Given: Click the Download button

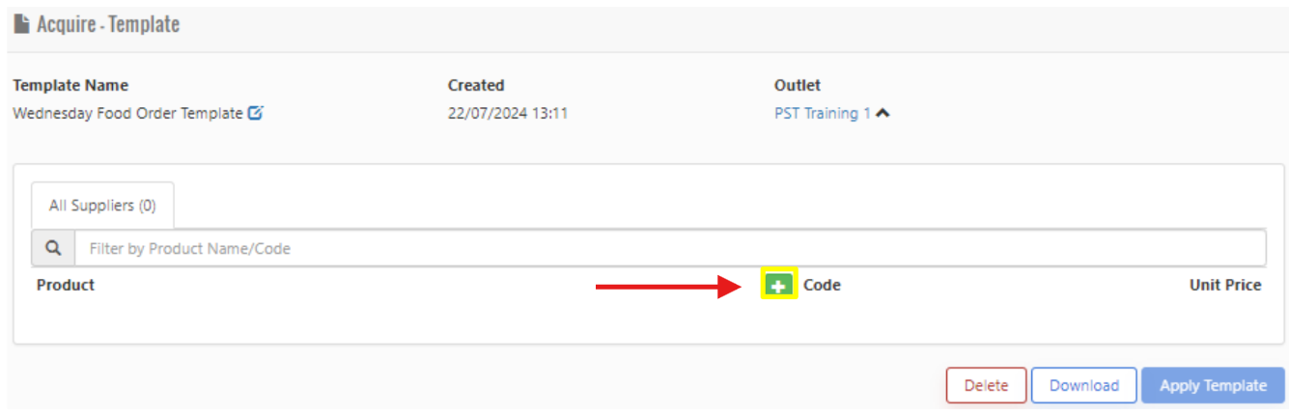Looking at the screenshot, I should (1083, 385).
